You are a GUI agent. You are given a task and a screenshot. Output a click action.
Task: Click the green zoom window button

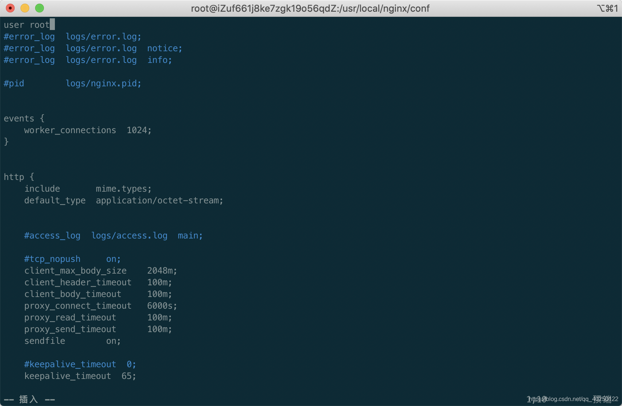pyautogui.click(x=40, y=8)
